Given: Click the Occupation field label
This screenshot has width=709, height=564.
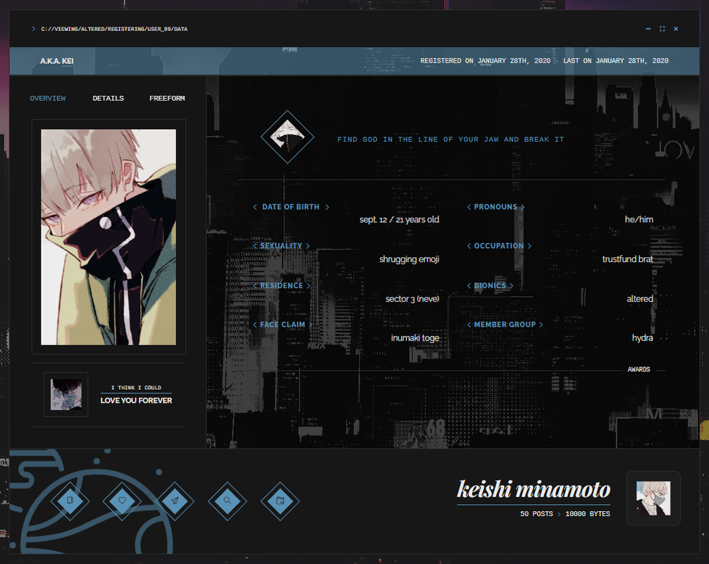Looking at the screenshot, I should pyautogui.click(x=499, y=245).
